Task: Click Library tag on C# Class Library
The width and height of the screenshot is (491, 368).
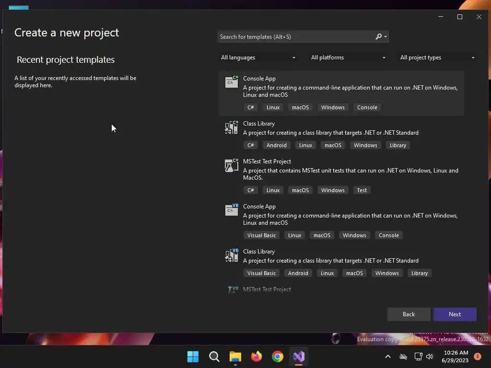Action: 398,145
